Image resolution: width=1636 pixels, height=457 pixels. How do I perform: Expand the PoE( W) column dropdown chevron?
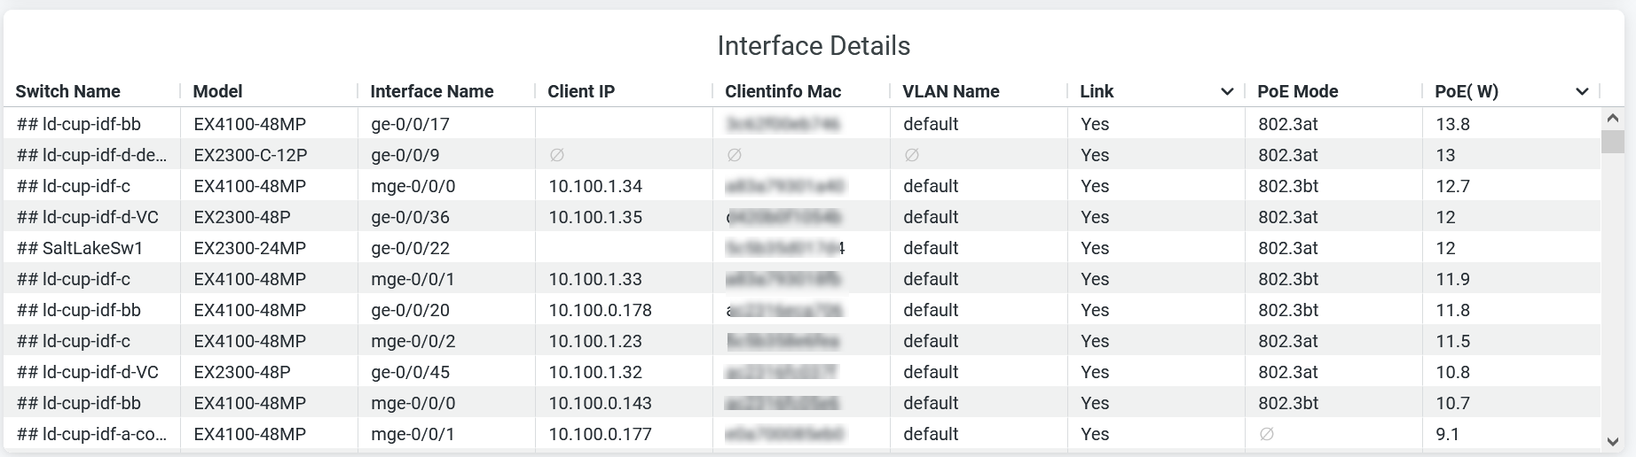coord(1582,92)
